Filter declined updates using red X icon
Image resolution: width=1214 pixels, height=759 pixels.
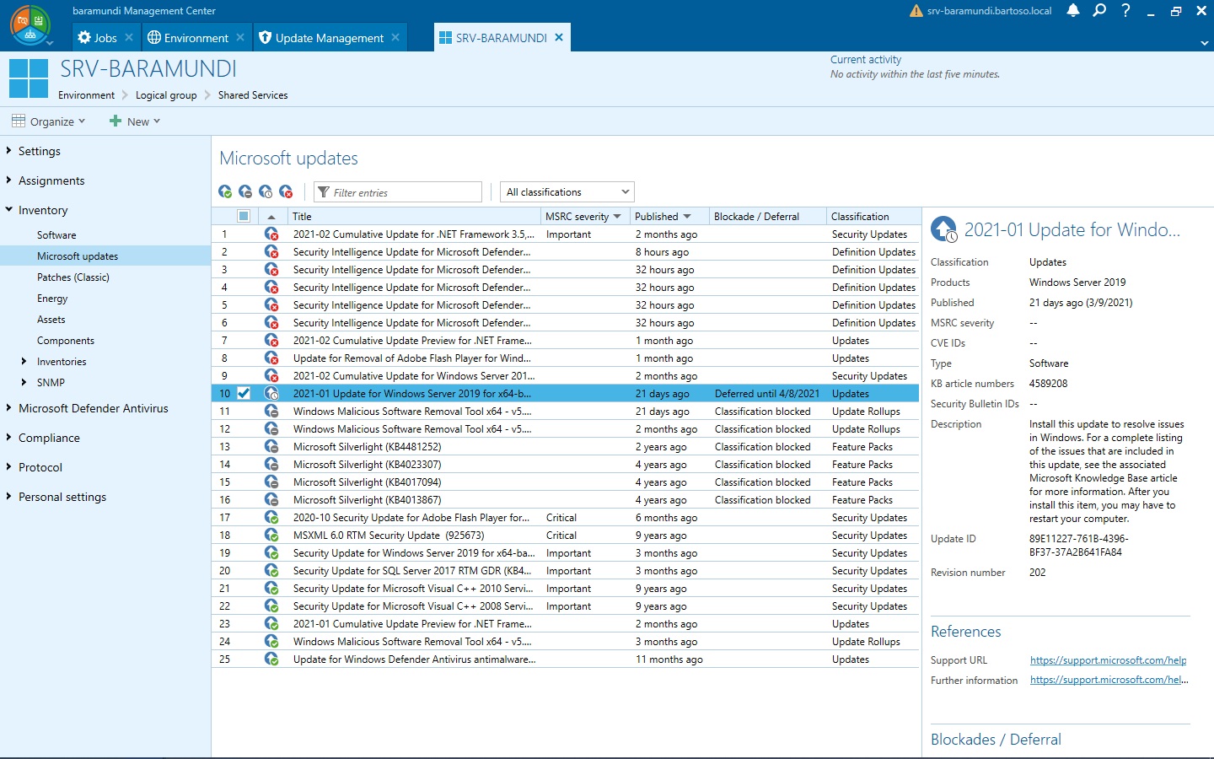tap(286, 191)
